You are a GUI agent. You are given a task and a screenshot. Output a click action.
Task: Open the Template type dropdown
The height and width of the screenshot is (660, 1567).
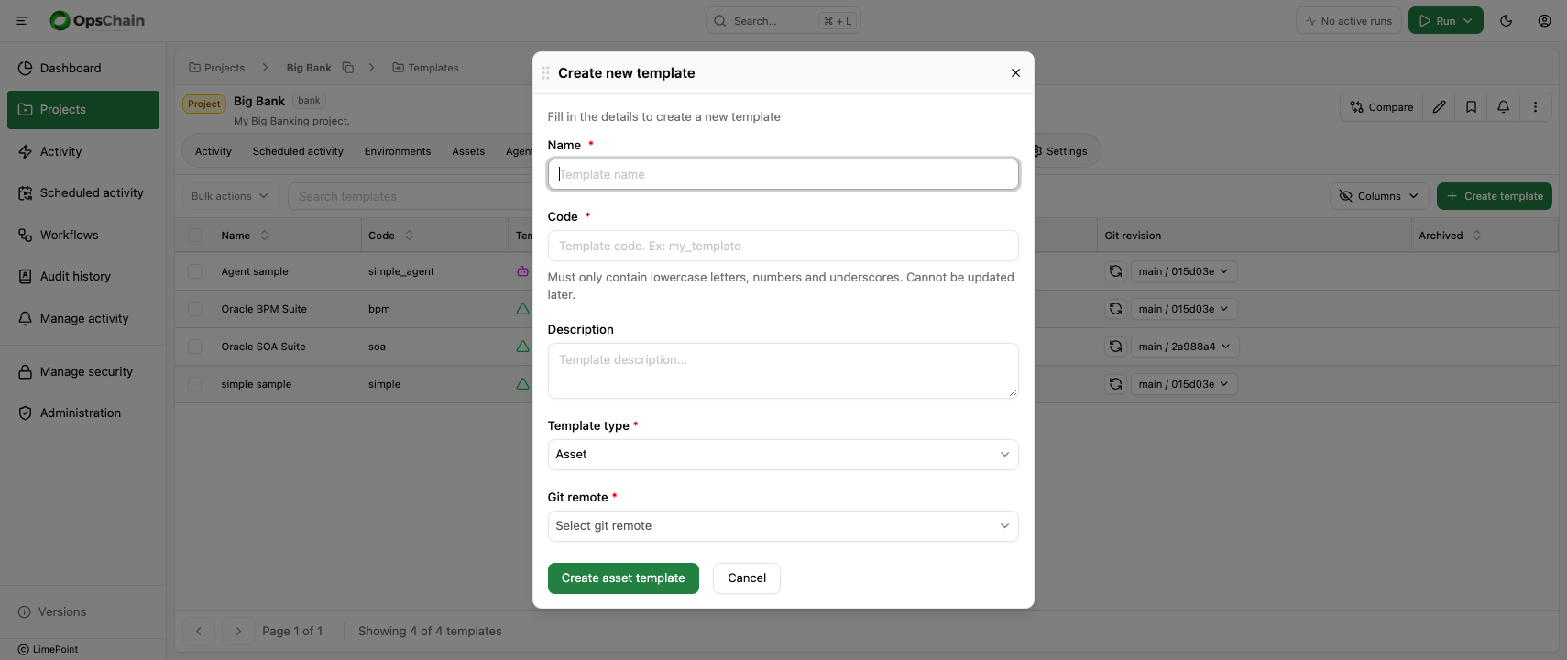pos(783,455)
